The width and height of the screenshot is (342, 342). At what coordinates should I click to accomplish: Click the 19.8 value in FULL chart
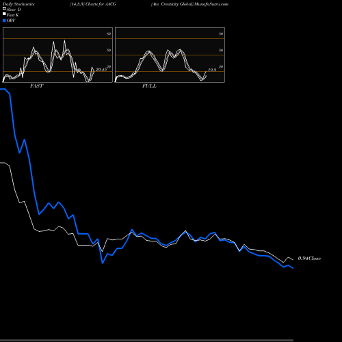tap(212, 70)
